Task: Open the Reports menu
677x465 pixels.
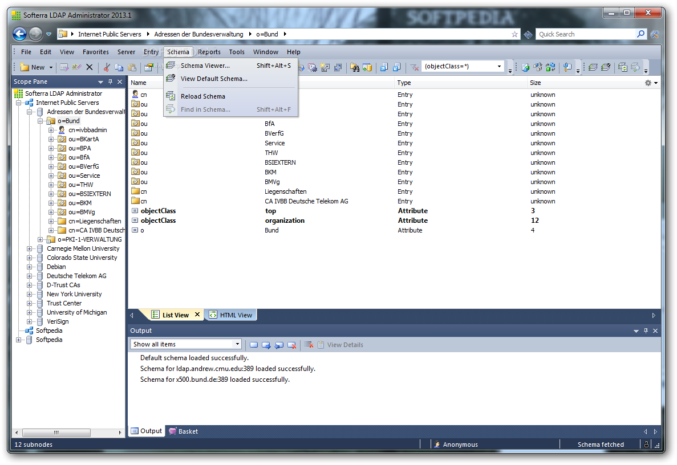Action: coord(209,52)
